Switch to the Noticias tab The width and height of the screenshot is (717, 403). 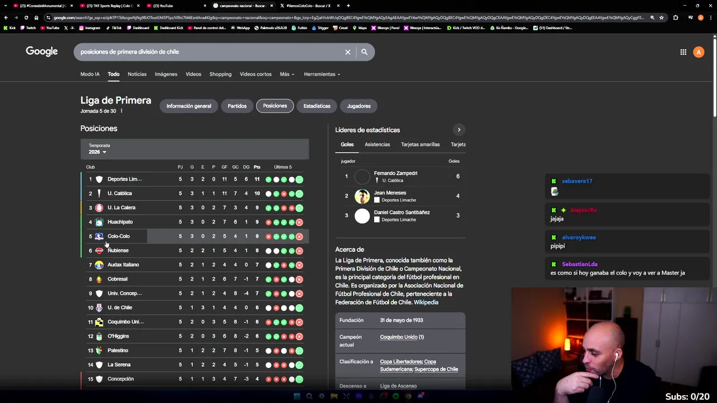coord(137,74)
